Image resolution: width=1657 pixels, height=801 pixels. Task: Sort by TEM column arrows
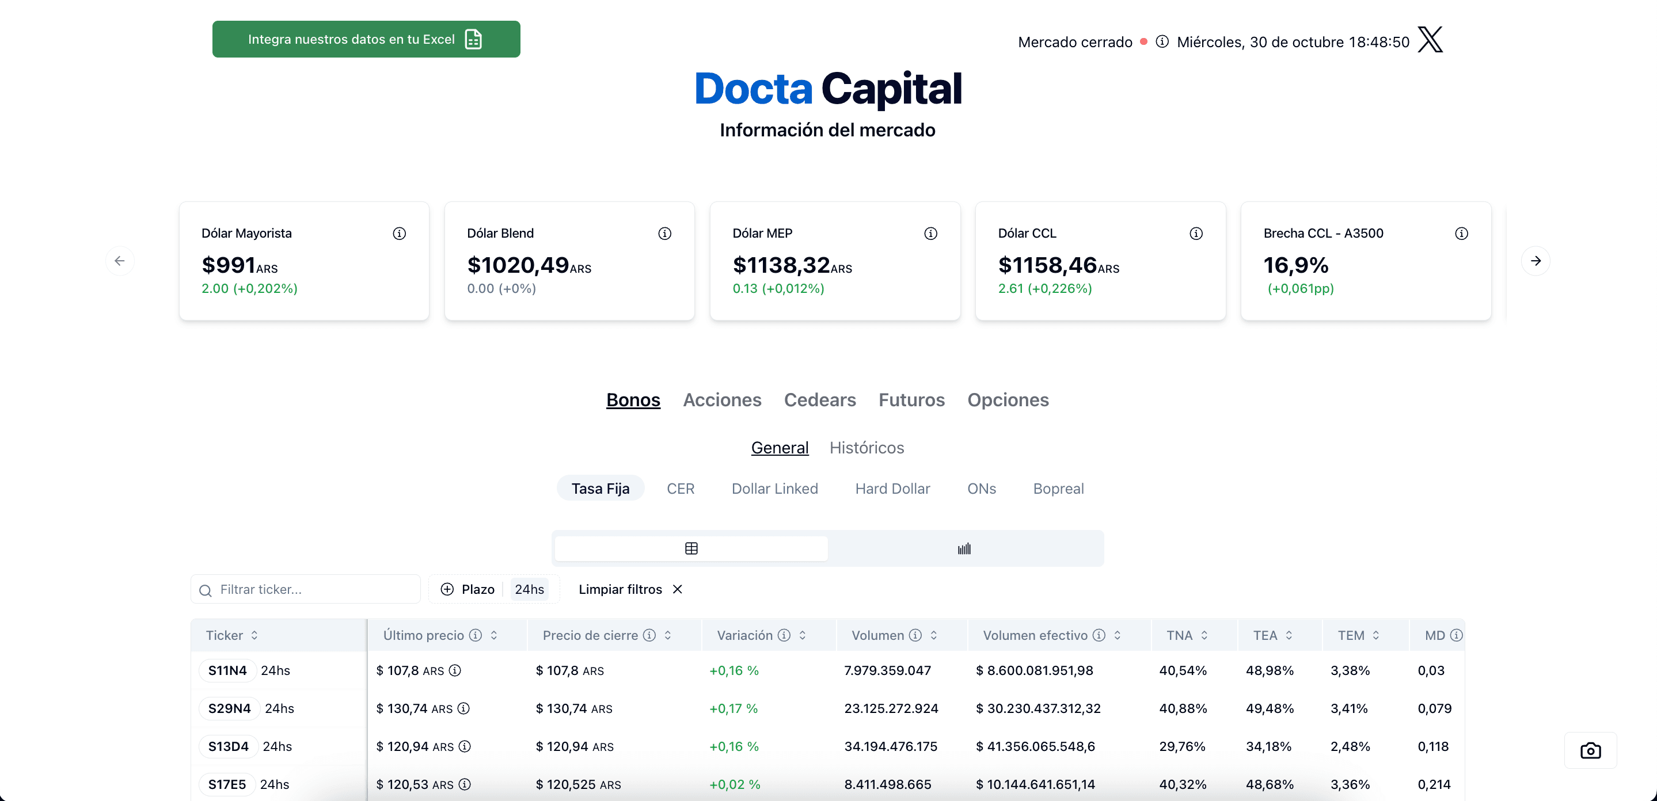1376,635
